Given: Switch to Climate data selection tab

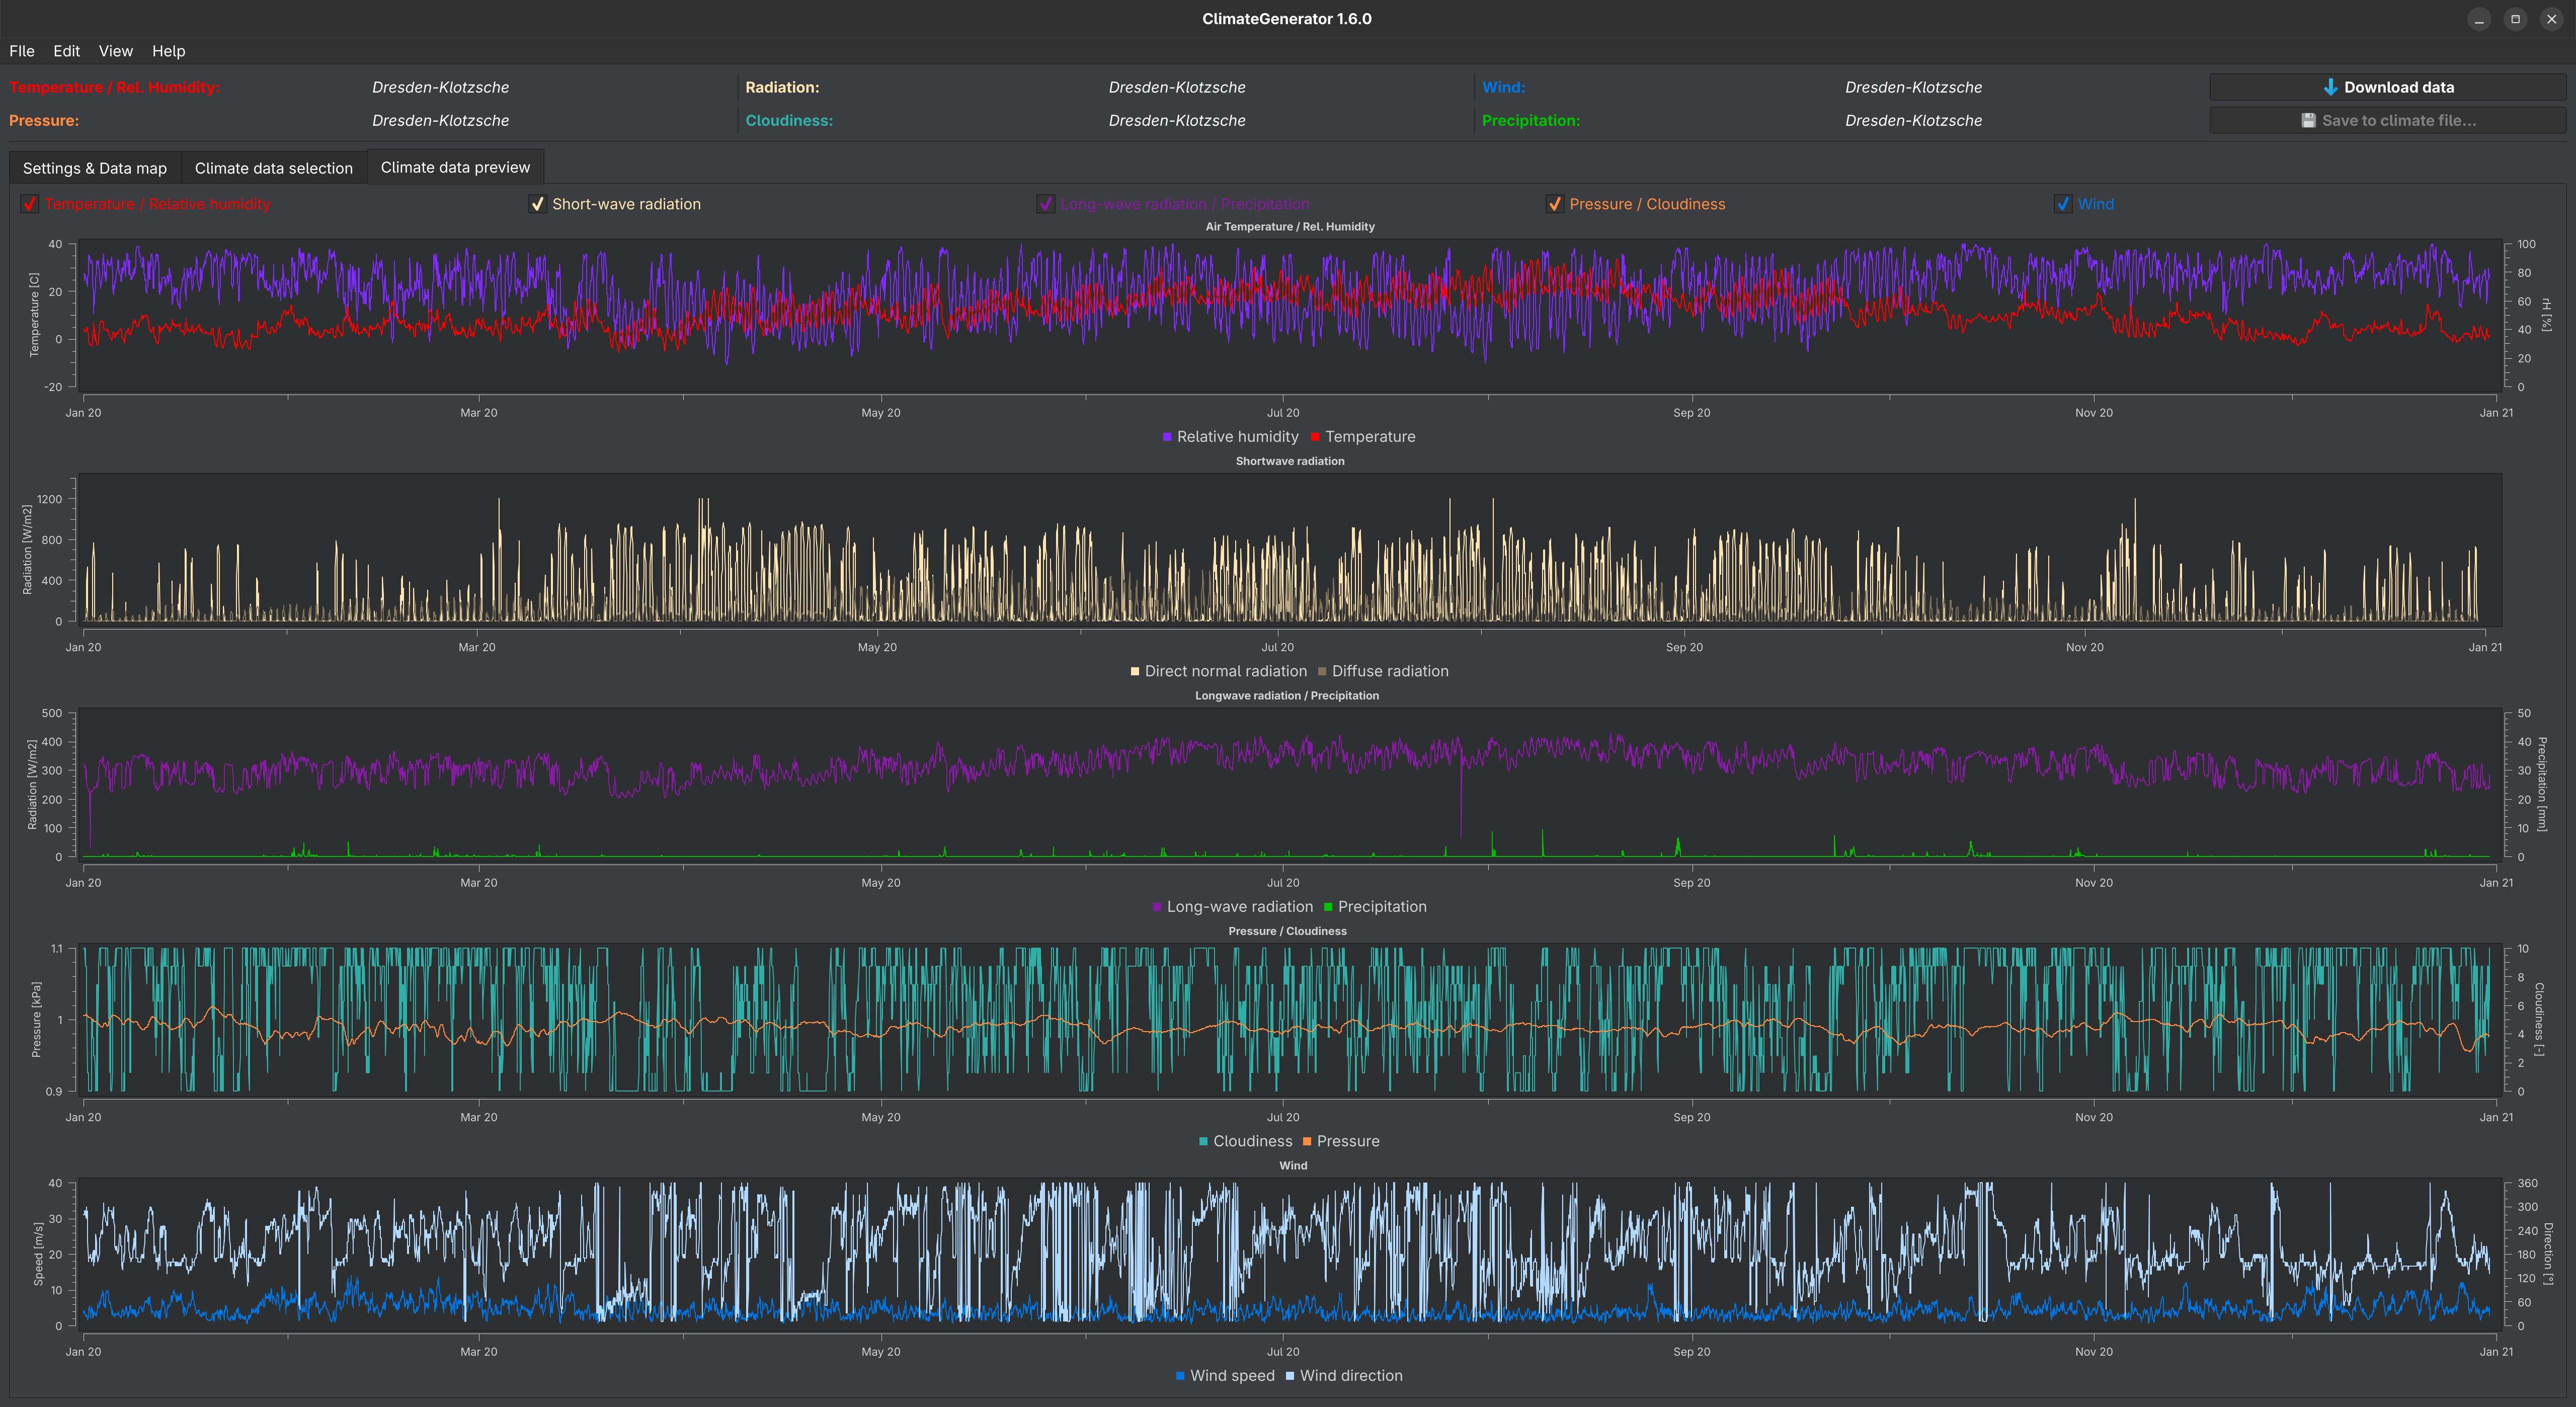Looking at the screenshot, I should (x=273, y=168).
